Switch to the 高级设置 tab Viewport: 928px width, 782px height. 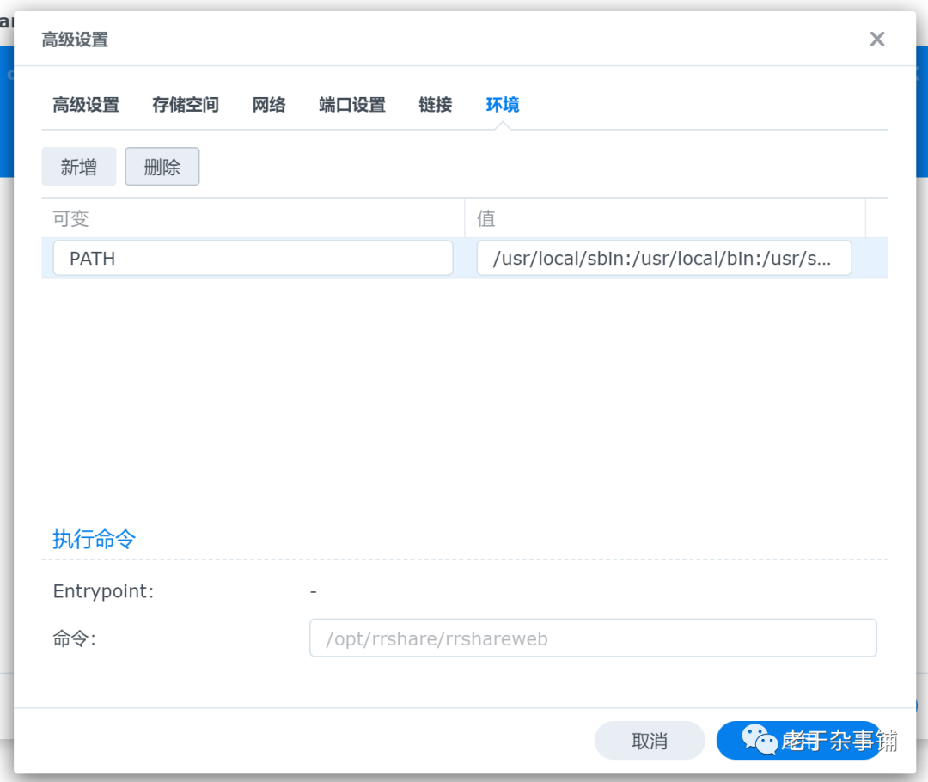click(x=86, y=105)
